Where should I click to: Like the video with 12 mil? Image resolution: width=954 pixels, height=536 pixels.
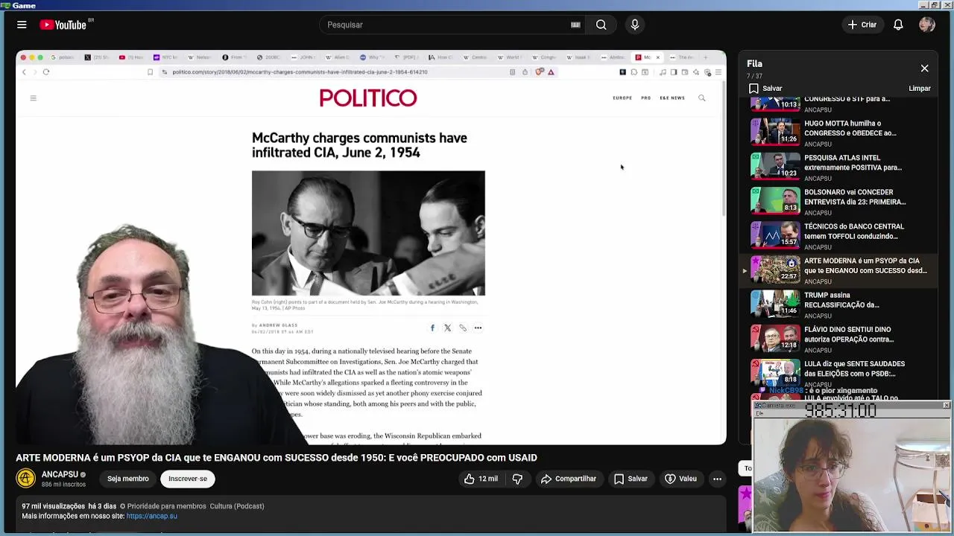[x=481, y=479]
